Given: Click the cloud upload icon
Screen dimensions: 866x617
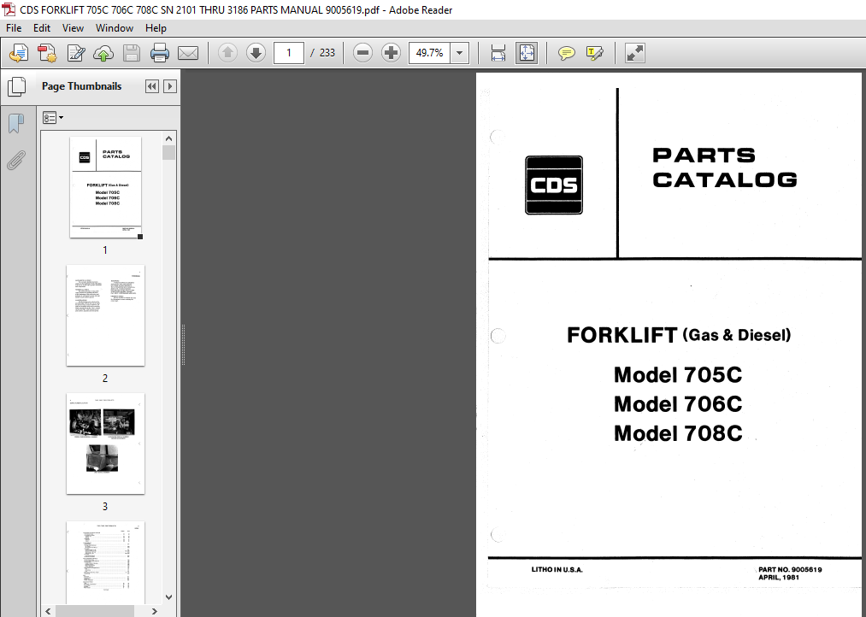Looking at the screenshot, I should [103, 53].
